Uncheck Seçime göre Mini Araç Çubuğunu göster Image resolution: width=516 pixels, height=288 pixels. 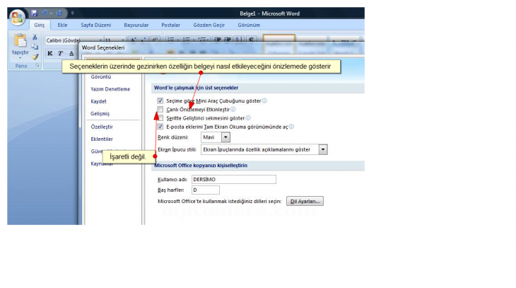[160, 100]
